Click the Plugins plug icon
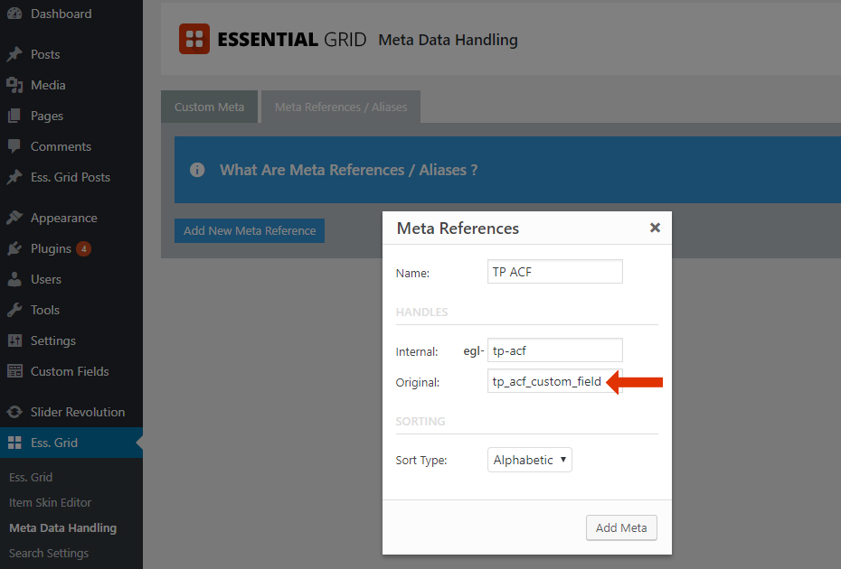Image resolution: width=841 pixels, height=569 pixels. coord(14,248)
